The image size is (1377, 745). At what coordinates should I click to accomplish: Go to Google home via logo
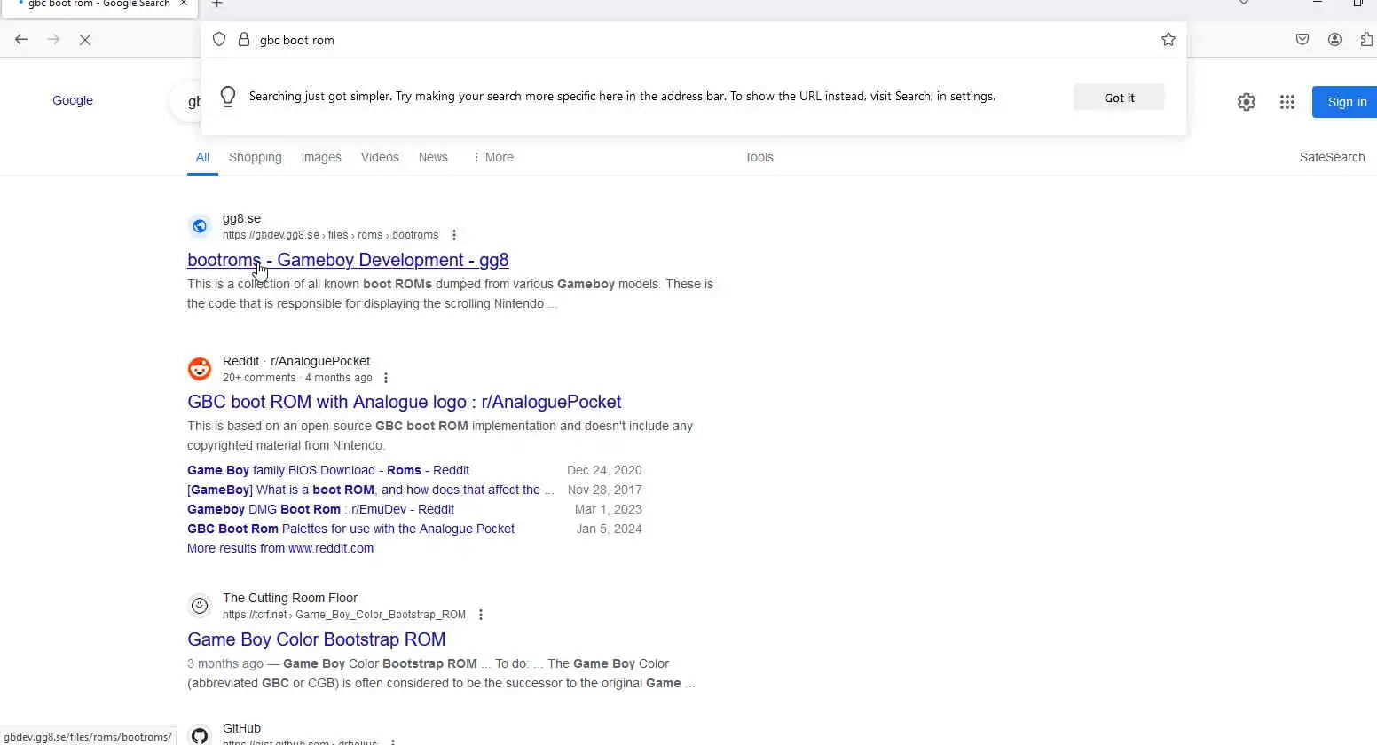73,100
